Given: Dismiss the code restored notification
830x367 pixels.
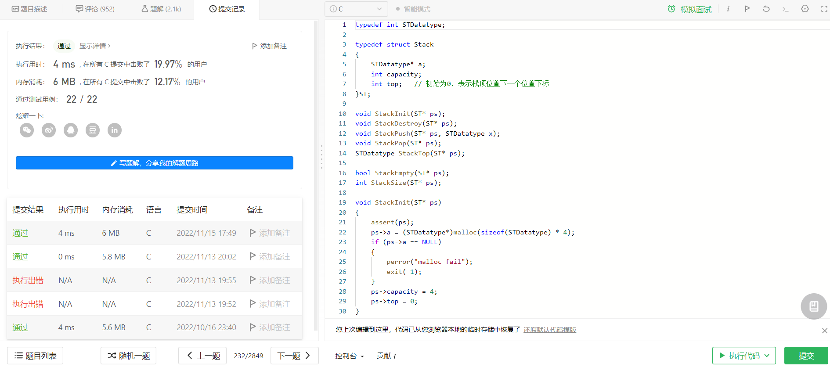Looking at the screenshot, I should 824,331.
